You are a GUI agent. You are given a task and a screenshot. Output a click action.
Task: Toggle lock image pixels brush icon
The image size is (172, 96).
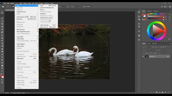point(148,53)
